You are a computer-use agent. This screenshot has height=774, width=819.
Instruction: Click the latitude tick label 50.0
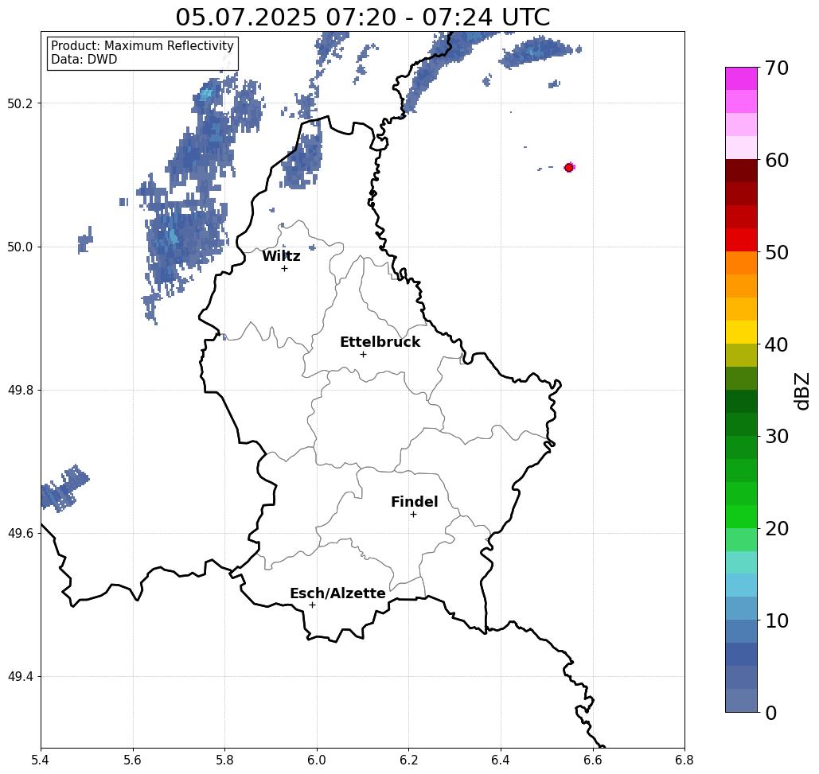(19, 247)
